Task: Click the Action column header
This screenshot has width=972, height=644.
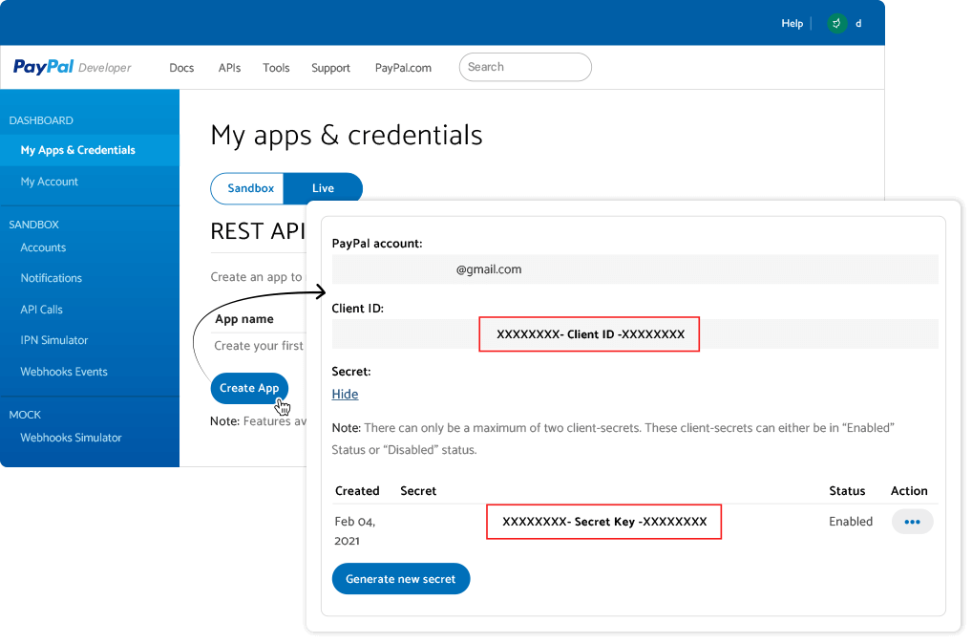Action: click(909, 491)
